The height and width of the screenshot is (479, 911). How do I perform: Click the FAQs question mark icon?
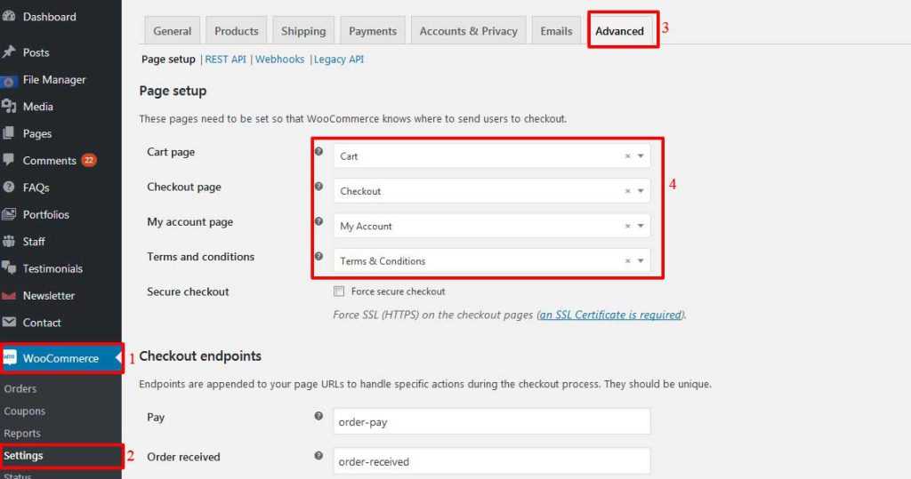[x=8, y=187]
